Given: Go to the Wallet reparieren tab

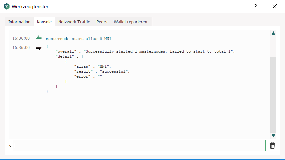Looking at the screenshot, I should 130,22.
